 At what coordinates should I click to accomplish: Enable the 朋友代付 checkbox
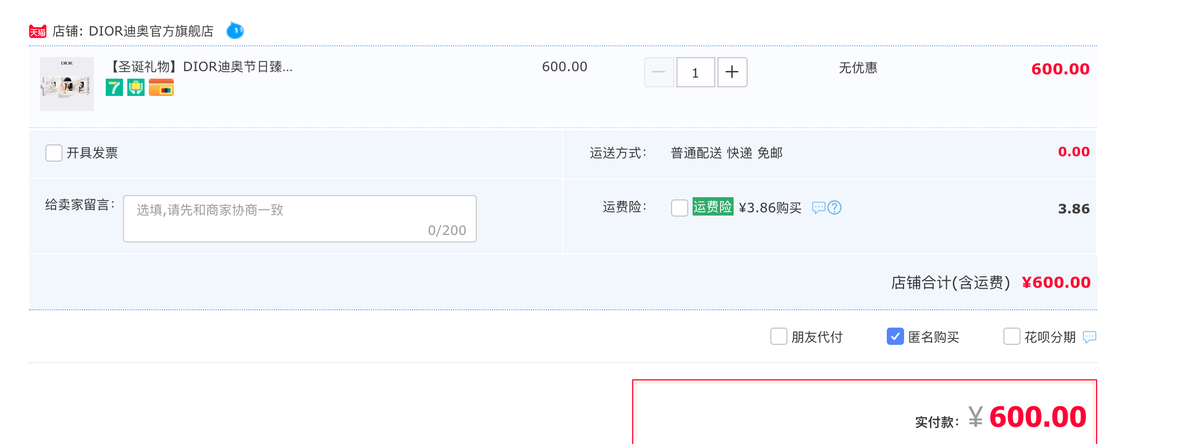click(779, 337)
